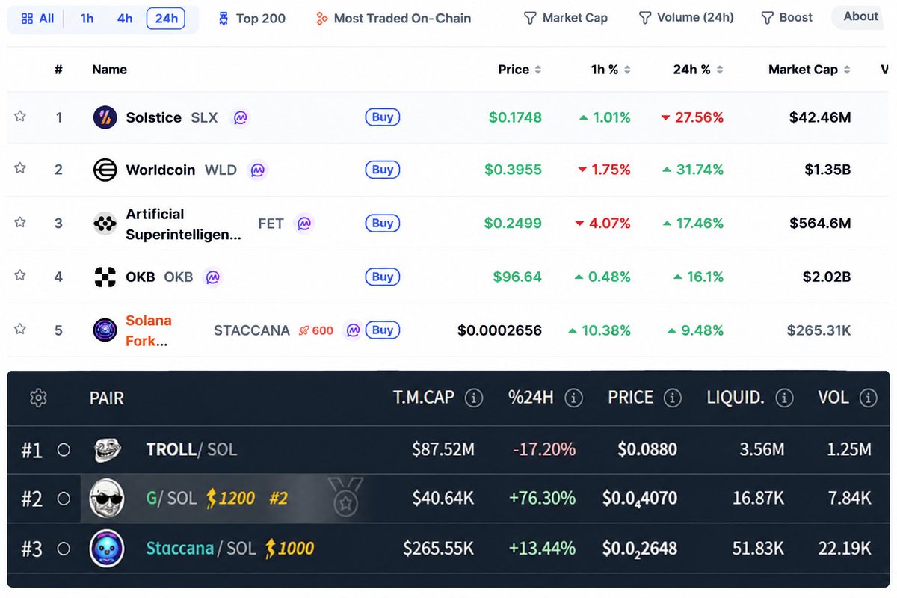The width and height of the screenshot is (897, 598).
Task: Open Most Traded On-Chain tab
Action: pos(393,18)
